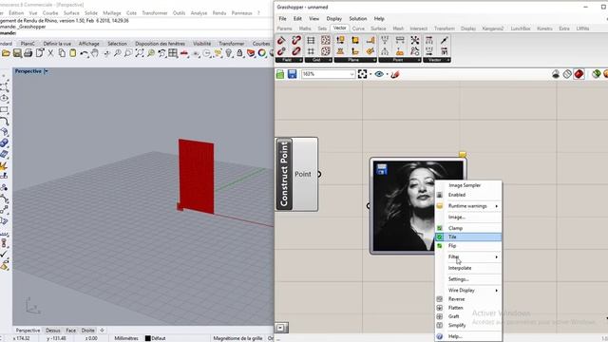Click the Copy icon in Rhino toolbar
The height and width of the screenshot is (342, 608).
tap(62, 53)
